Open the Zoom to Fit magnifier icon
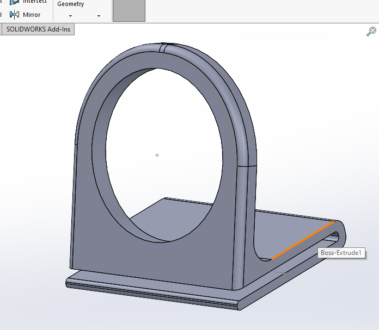The image size is (379, 330). 371,32
